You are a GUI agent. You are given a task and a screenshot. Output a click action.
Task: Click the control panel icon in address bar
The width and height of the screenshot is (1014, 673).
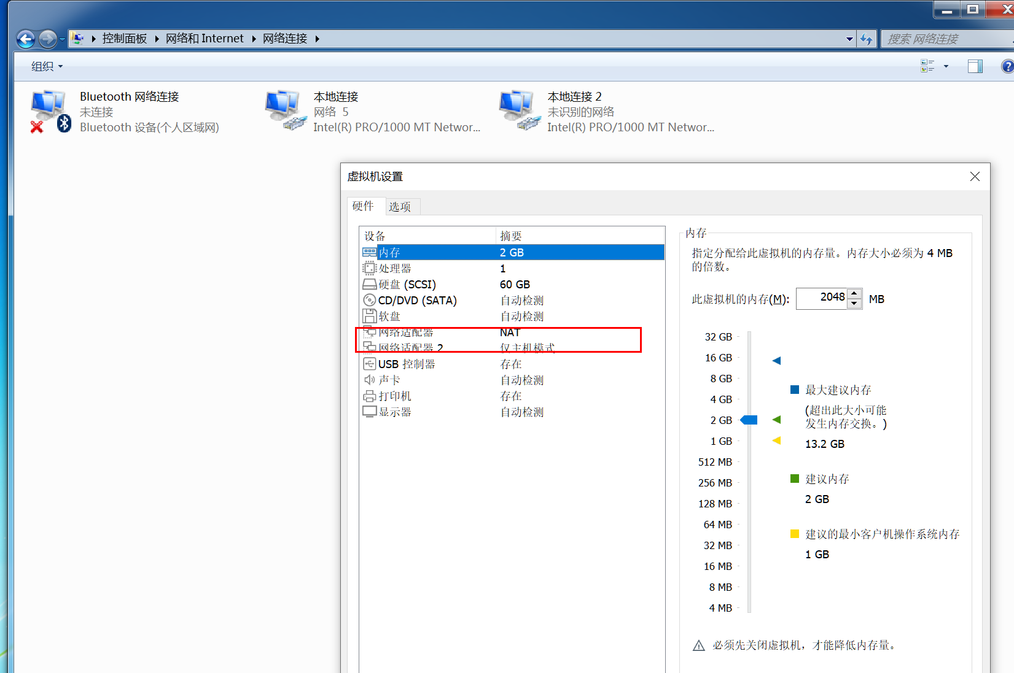pyautogui.click(x=77, y=39)
